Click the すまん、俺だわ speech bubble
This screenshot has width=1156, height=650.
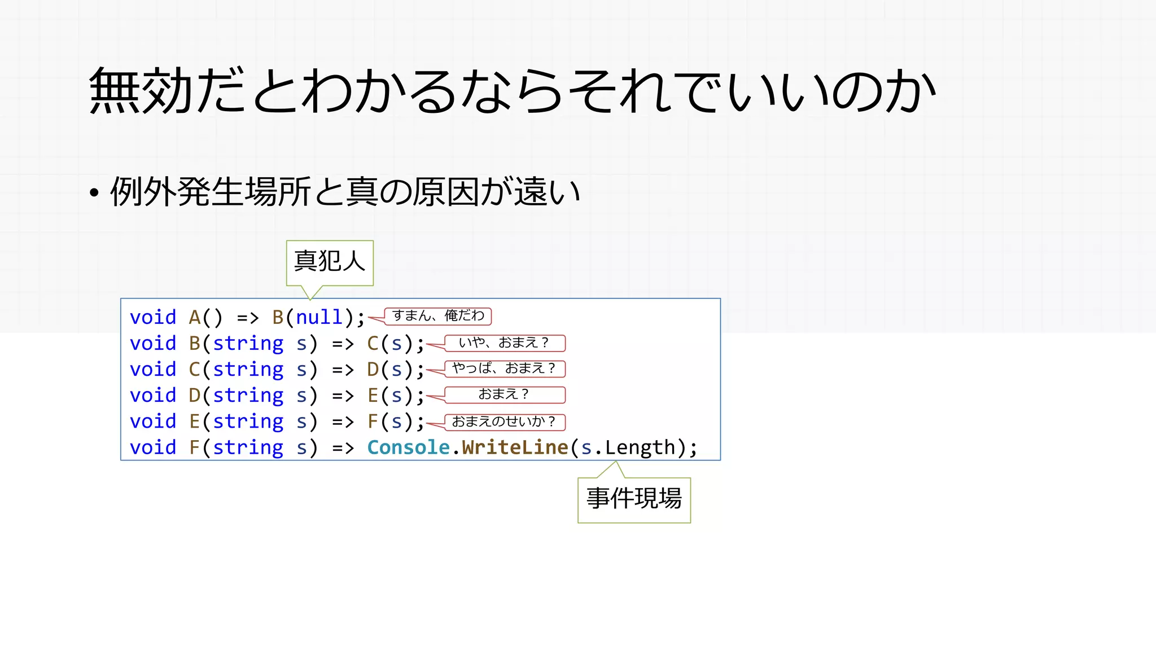[x=438, y=316]
